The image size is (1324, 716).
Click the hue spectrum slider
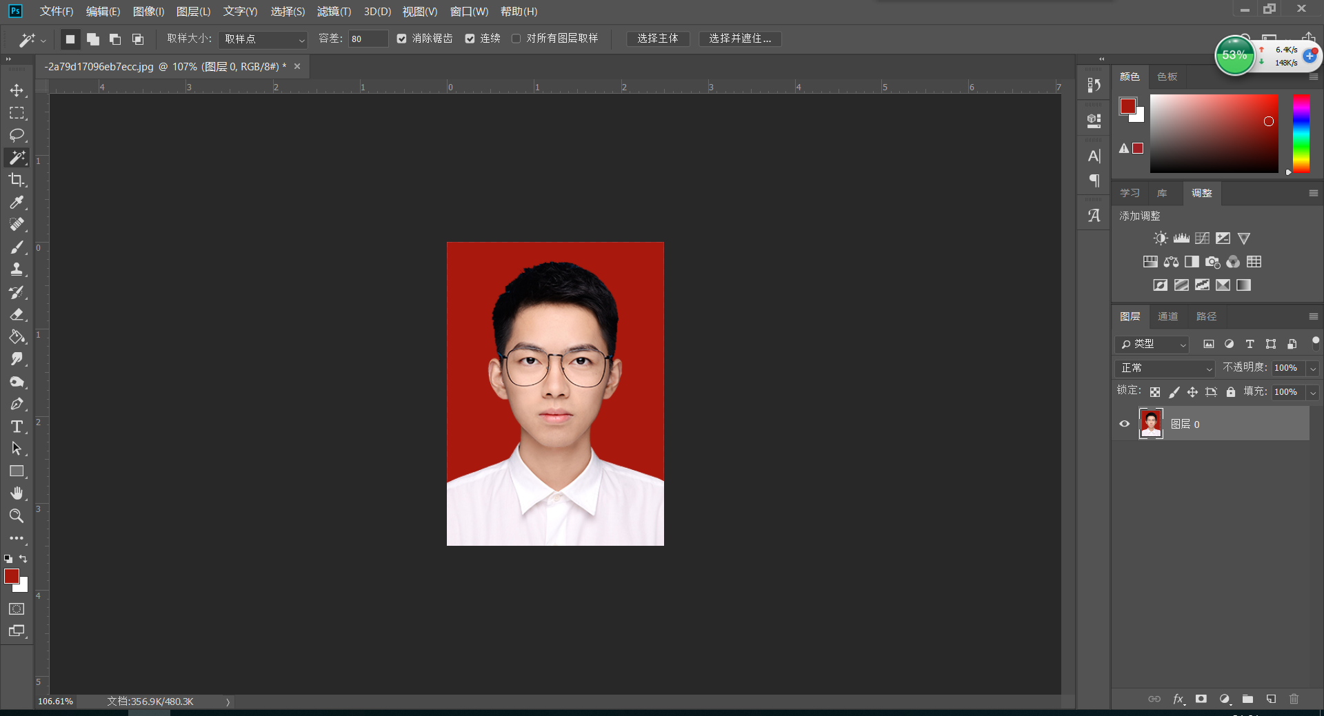(1301, 134)
